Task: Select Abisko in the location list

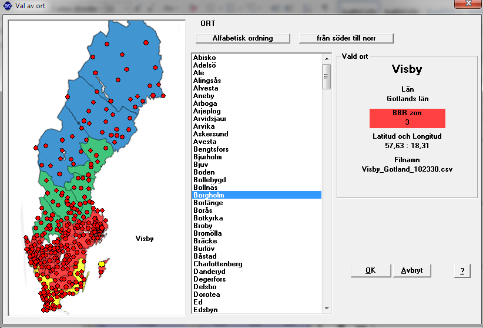Action: 257,58
